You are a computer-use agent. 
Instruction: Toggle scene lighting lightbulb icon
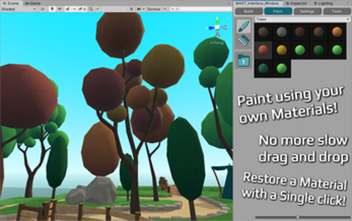click(52, 9)
